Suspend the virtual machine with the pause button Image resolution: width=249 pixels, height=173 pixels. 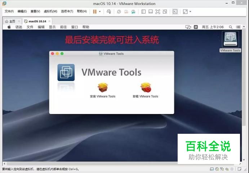[95, 12]
